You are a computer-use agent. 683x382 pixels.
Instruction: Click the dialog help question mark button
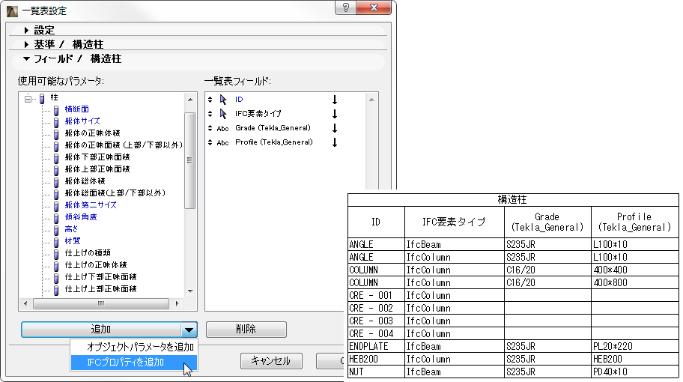click(x=346, y=7)
